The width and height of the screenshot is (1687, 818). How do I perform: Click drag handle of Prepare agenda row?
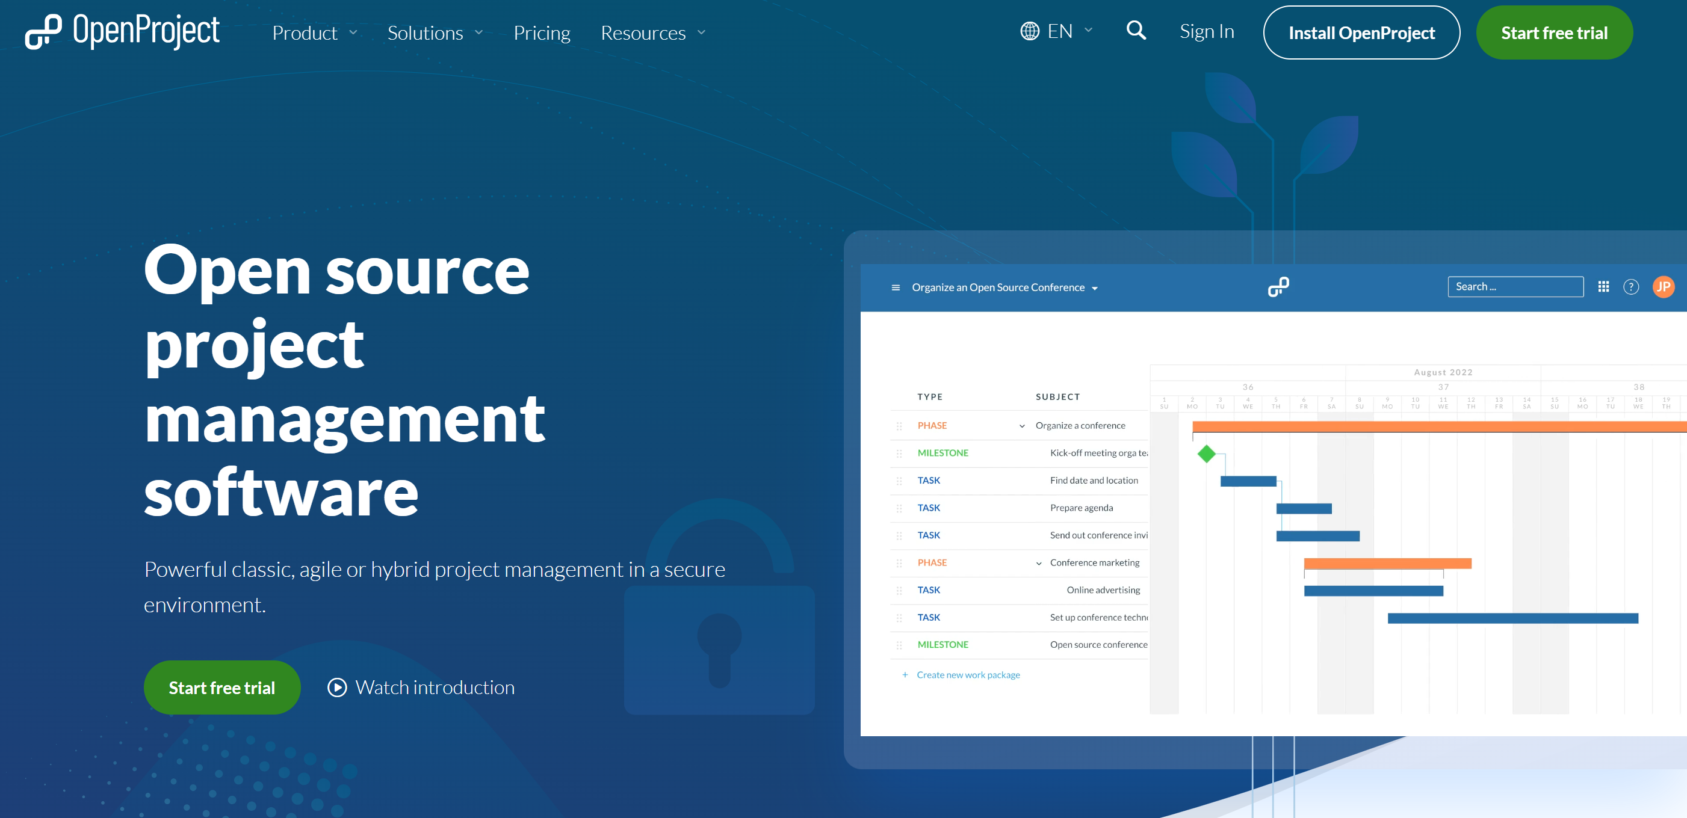coord(899,508)
